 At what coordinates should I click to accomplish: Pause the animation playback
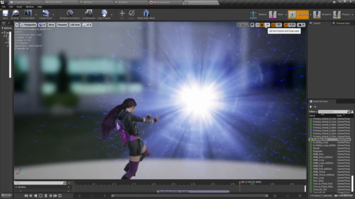(45, 196)
